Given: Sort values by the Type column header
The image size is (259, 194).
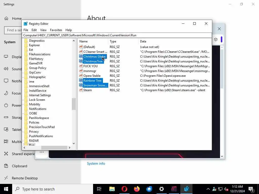Looking at the screenshot, I should 123,41.
